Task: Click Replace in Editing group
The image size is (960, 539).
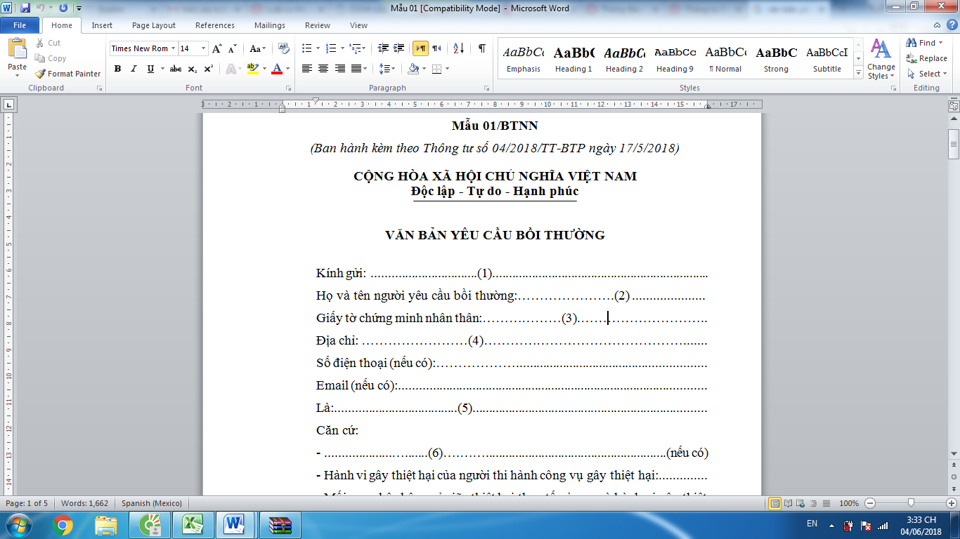Action: (927, 58)
